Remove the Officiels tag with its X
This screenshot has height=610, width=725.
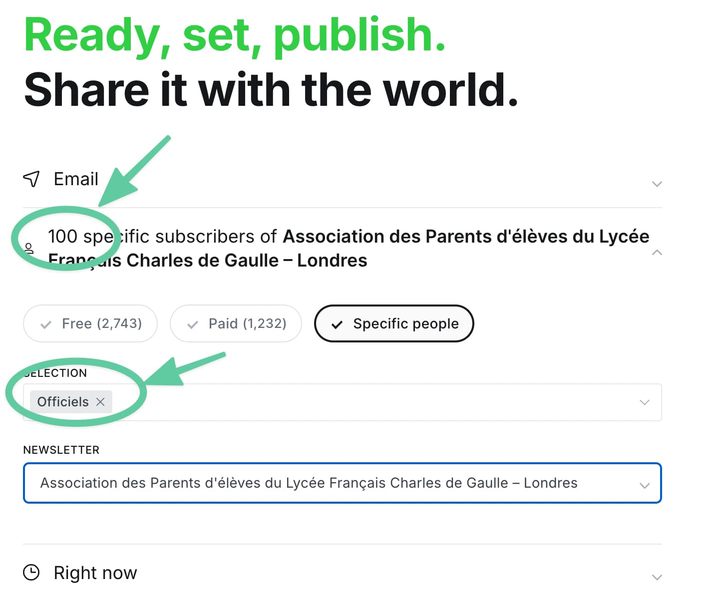[x=100, y=402]
